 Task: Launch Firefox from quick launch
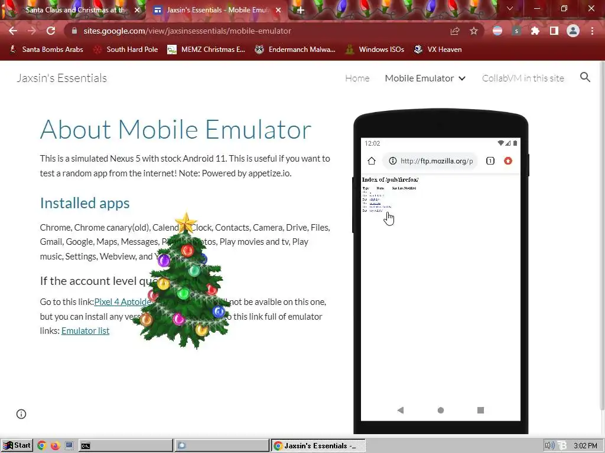55,446
